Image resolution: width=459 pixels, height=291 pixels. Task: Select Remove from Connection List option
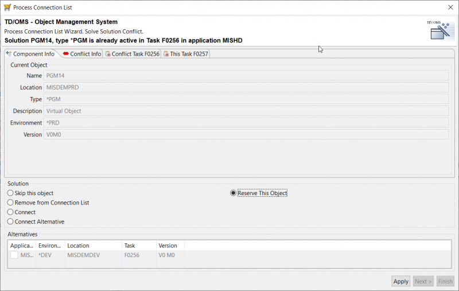[10, 203]
